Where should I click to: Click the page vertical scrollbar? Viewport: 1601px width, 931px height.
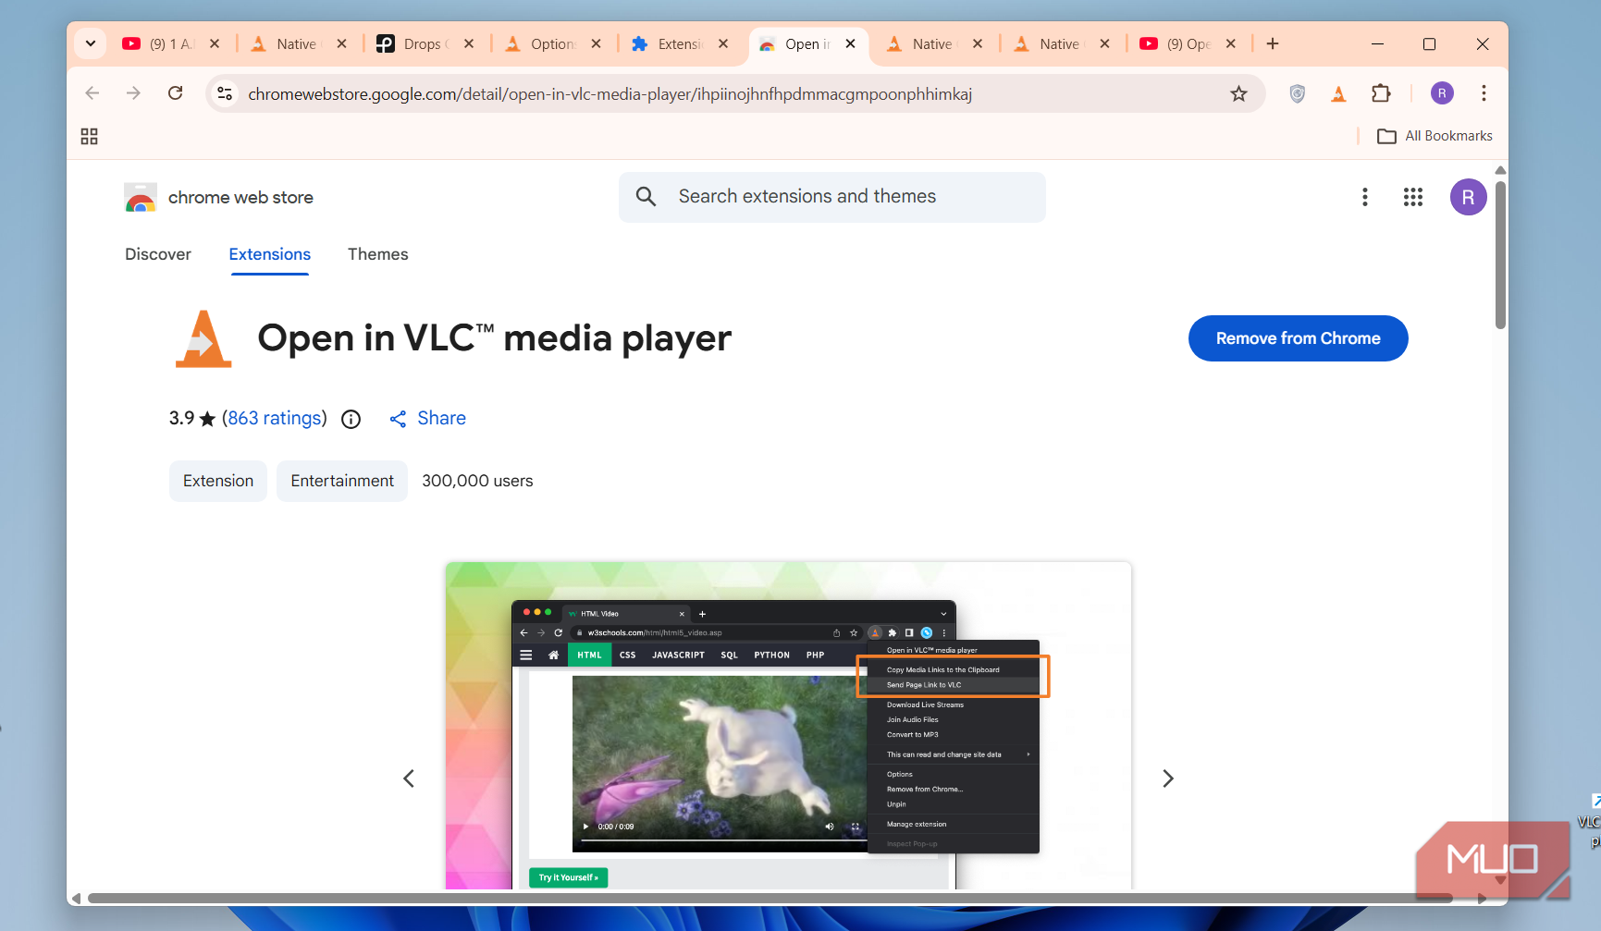(1500, 254)
